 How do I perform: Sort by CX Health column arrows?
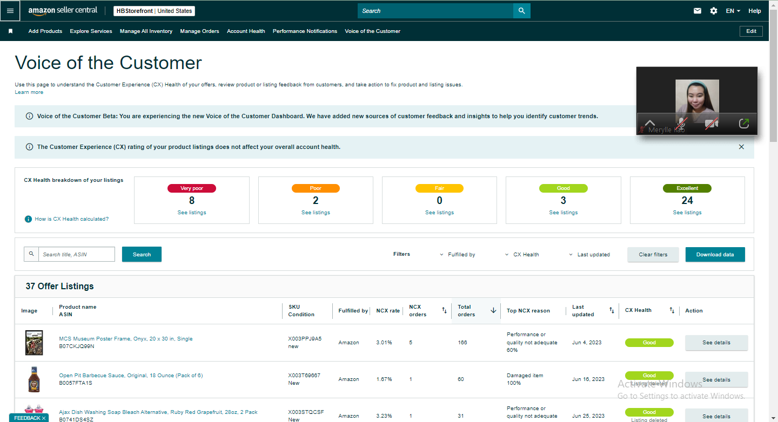coord(672,310)
